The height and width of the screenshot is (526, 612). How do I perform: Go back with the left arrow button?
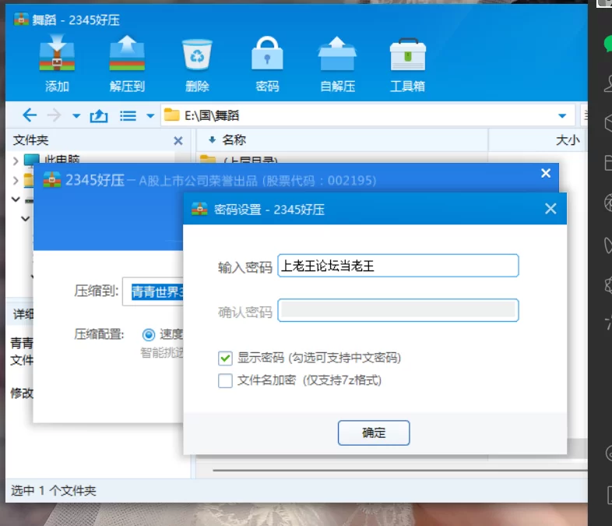[30, 115]
